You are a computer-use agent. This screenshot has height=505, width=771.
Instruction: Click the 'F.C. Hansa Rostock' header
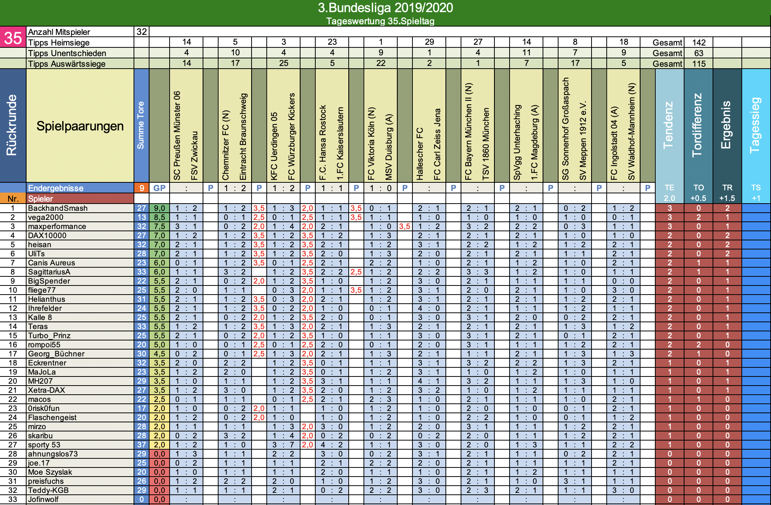pos(323,143)
